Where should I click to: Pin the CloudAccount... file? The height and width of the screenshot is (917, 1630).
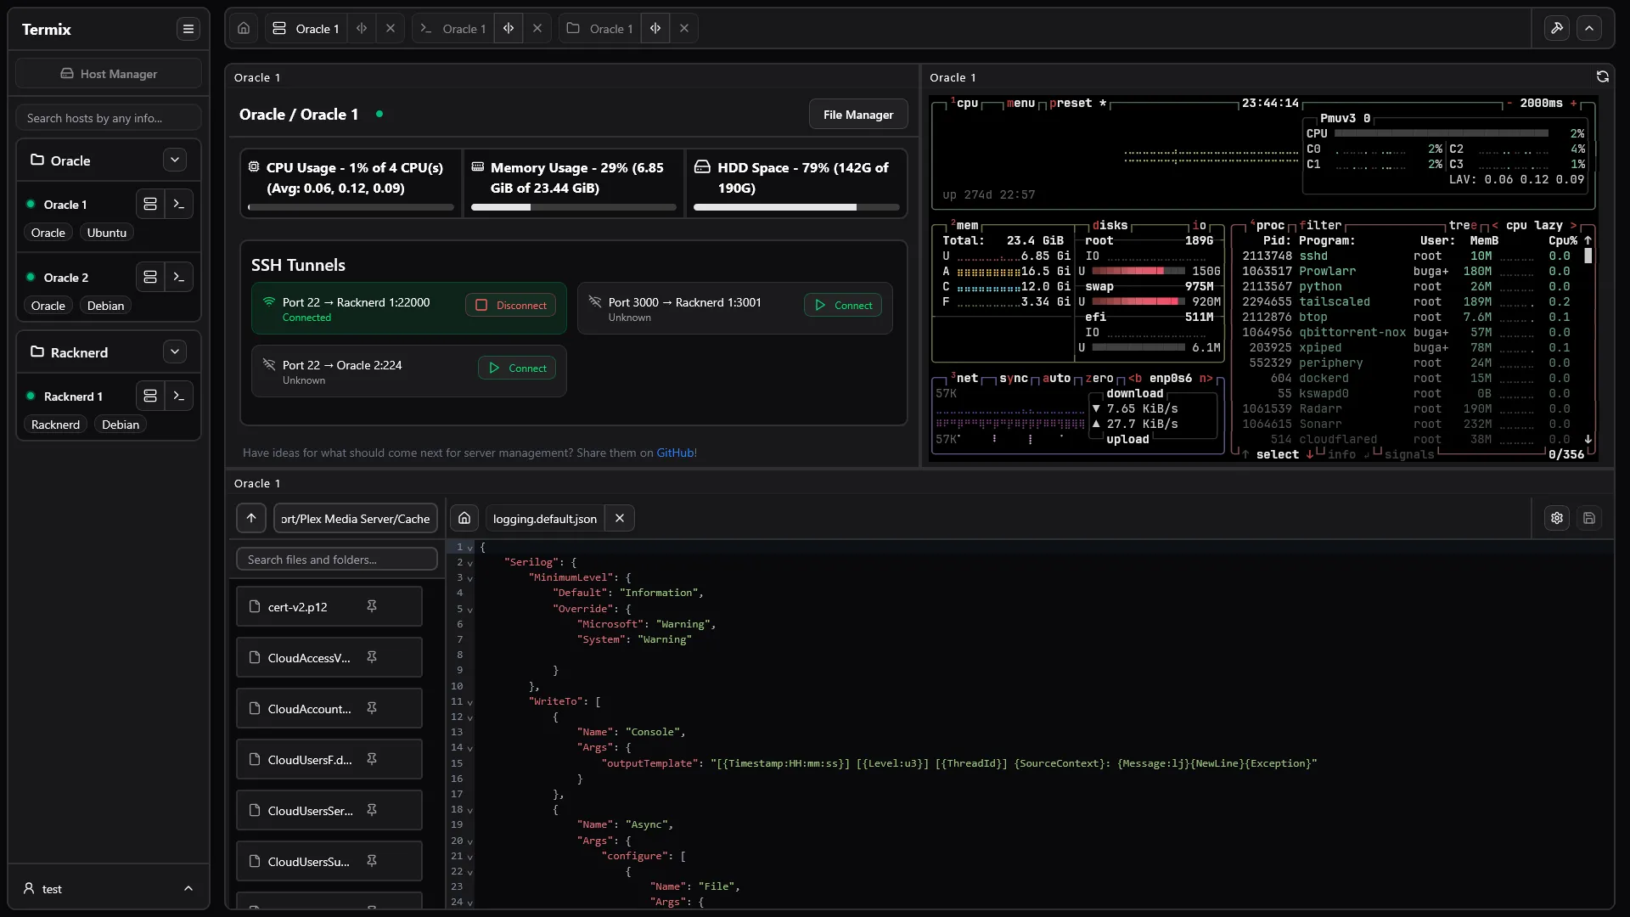(372, 708)
